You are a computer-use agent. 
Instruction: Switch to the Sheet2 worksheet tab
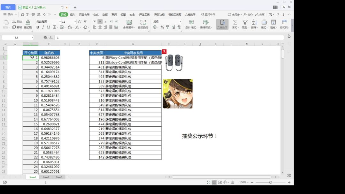click(46, 177)
